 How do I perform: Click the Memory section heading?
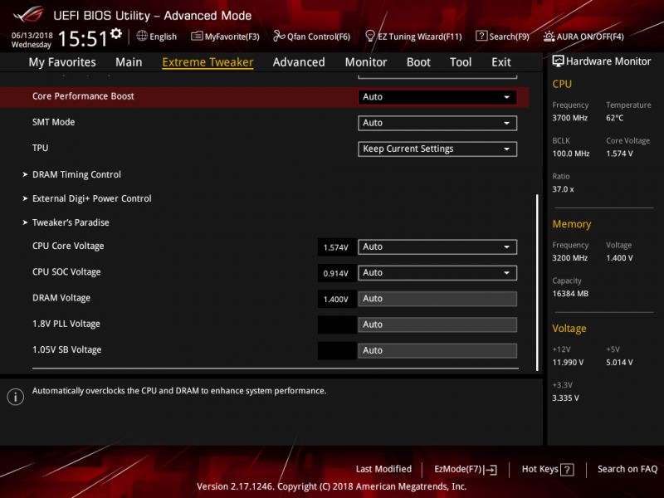(x=572, y=224)
